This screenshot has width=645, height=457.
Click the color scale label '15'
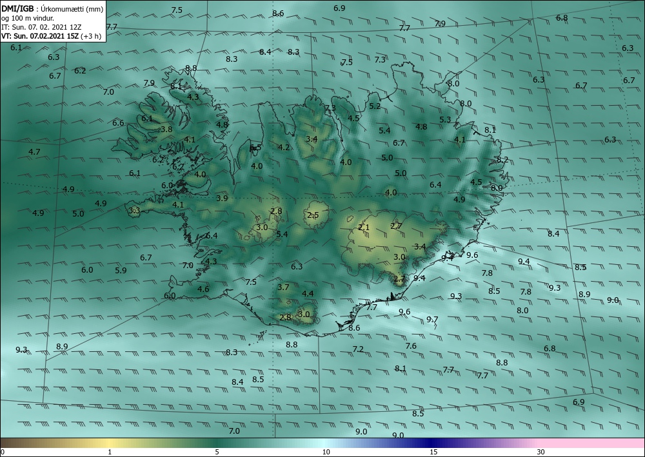(433, 452)
